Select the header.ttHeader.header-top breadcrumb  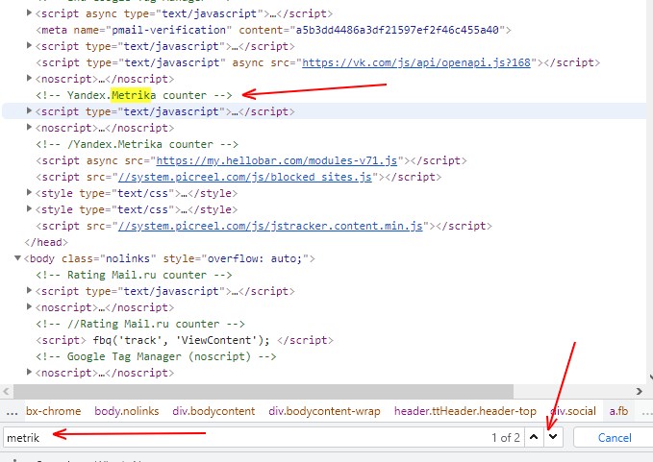click(465, 411)
